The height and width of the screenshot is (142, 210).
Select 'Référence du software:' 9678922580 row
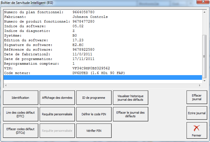pos(103,50)
